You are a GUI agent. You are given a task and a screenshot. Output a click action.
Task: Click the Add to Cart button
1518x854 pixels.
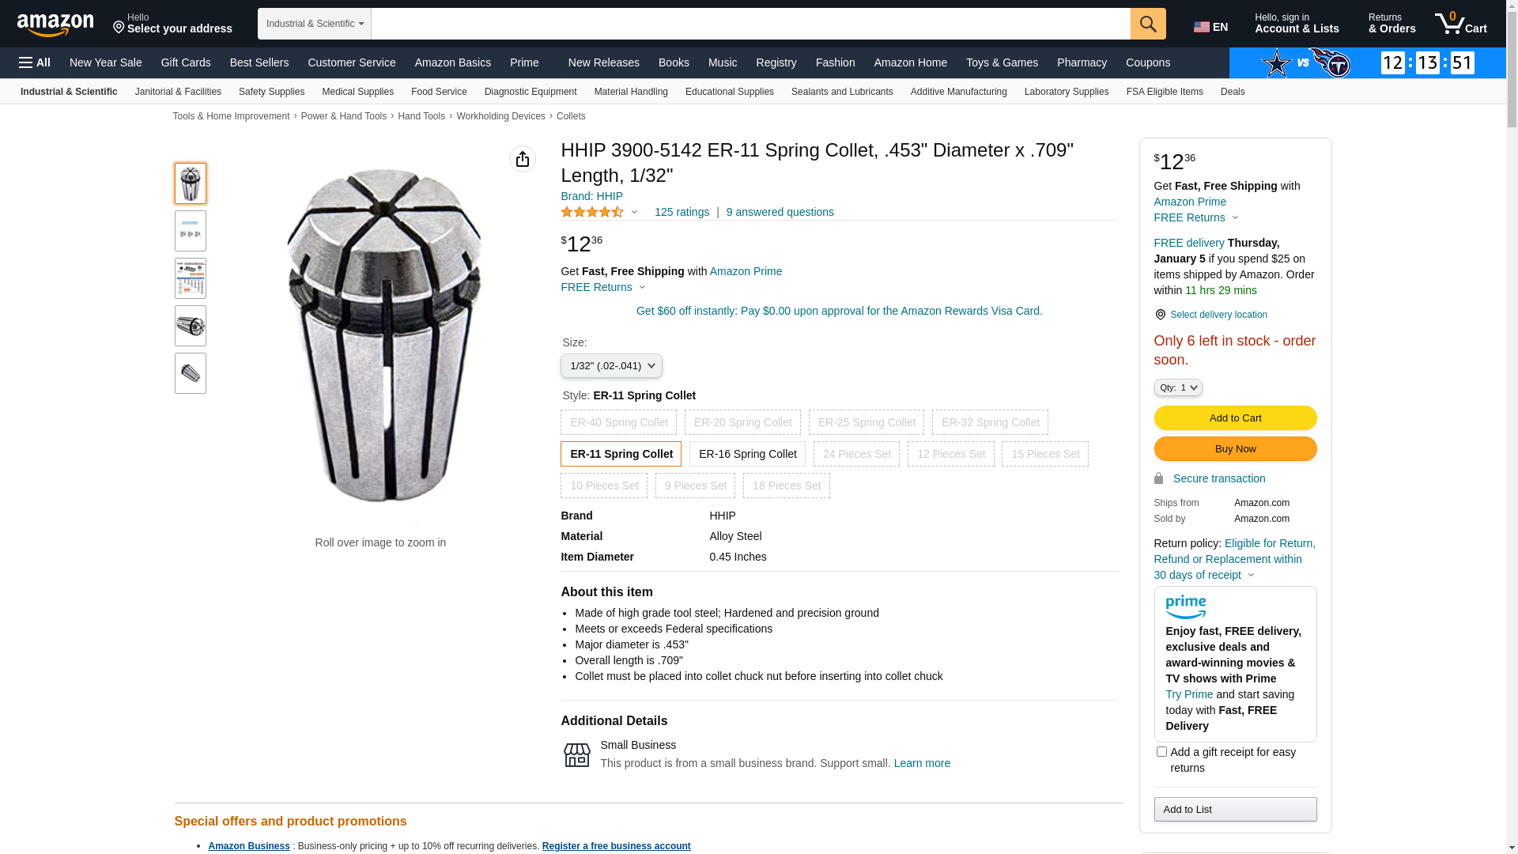pyautogui.click(x=1235, y=418)
